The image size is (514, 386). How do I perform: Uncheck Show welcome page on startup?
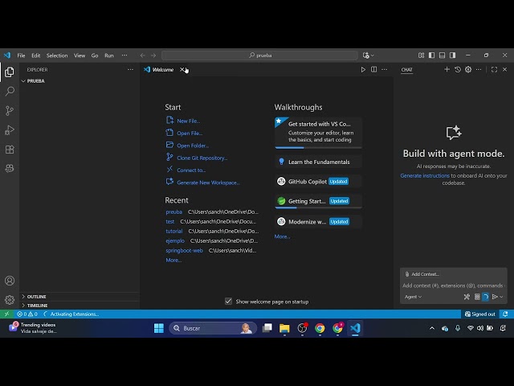pyautogui.click(x=228, y=302)
